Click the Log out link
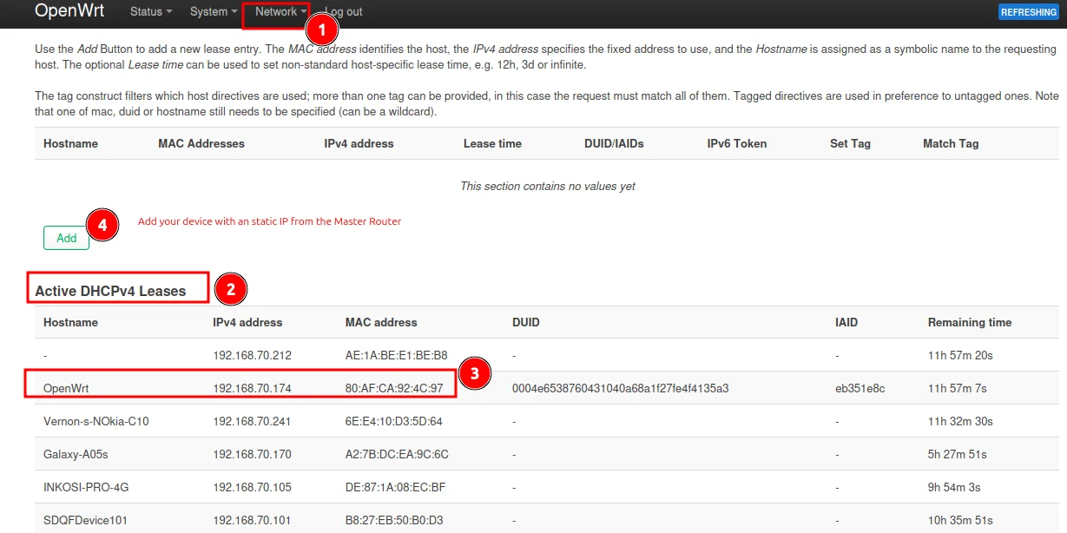 [344, 12]
